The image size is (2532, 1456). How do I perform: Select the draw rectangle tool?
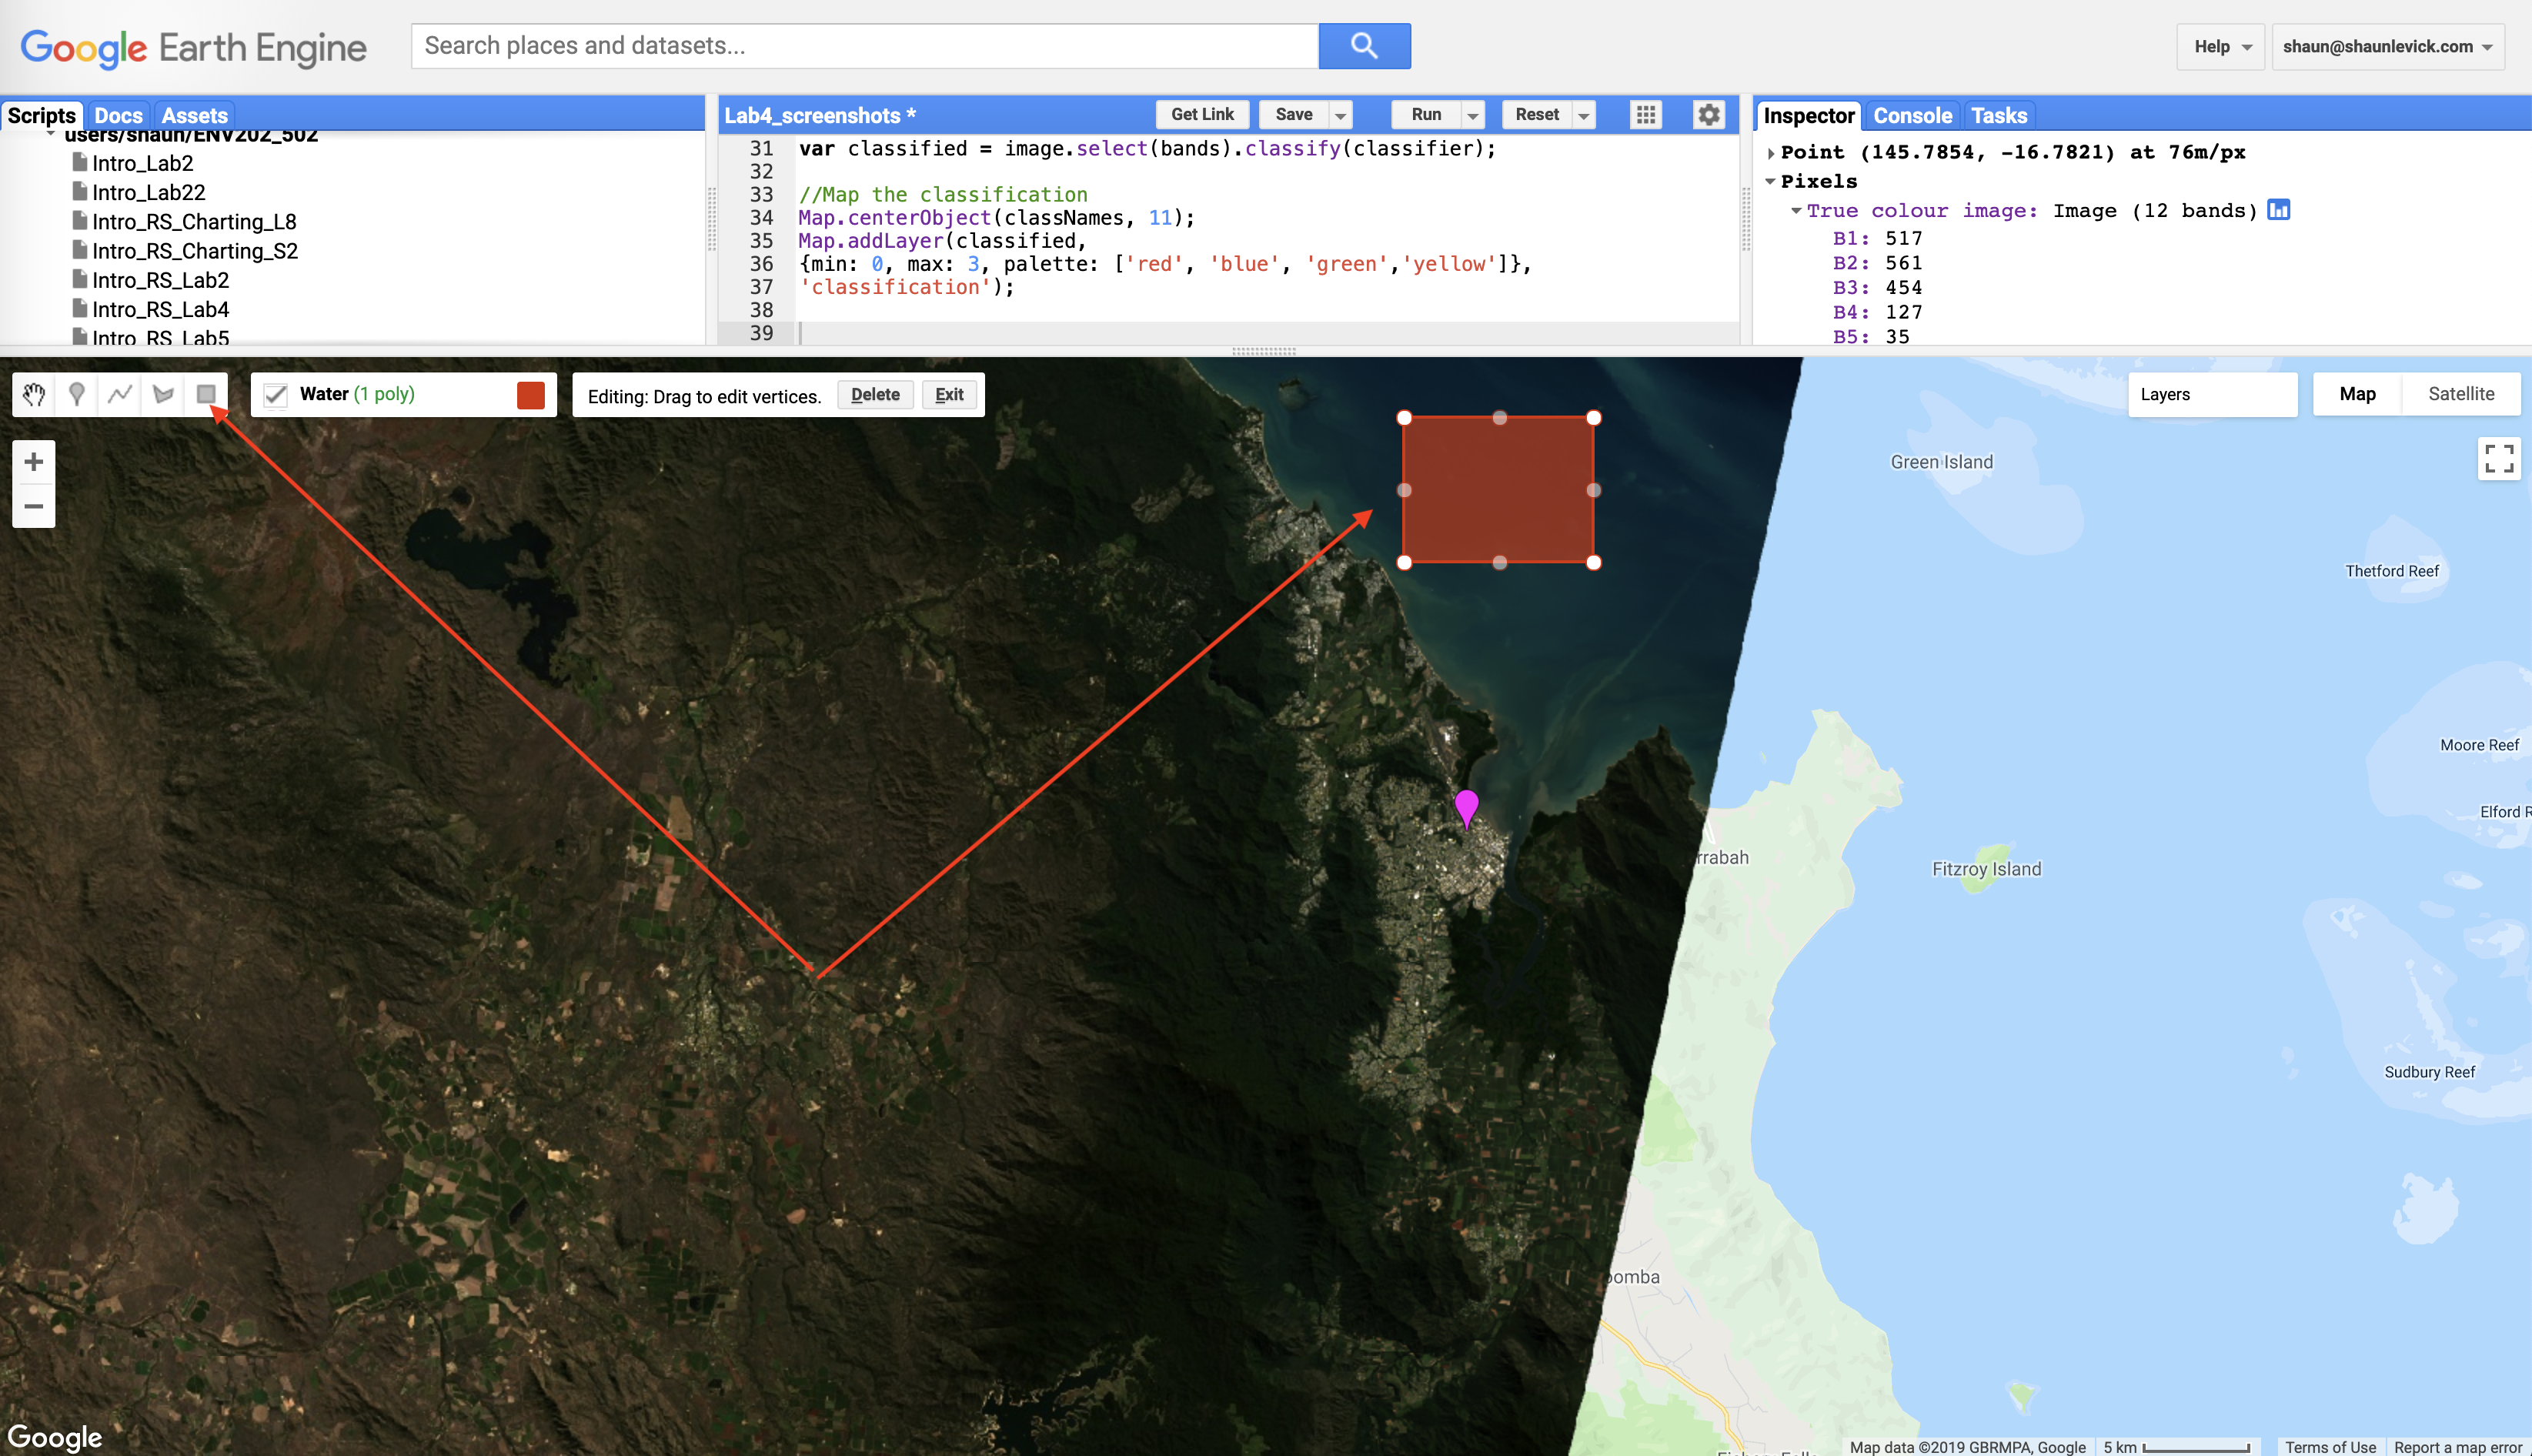[206, 394]
